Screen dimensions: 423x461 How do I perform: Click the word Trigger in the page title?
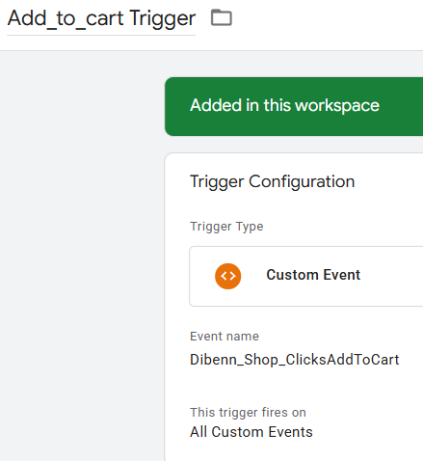click(162, 18)
